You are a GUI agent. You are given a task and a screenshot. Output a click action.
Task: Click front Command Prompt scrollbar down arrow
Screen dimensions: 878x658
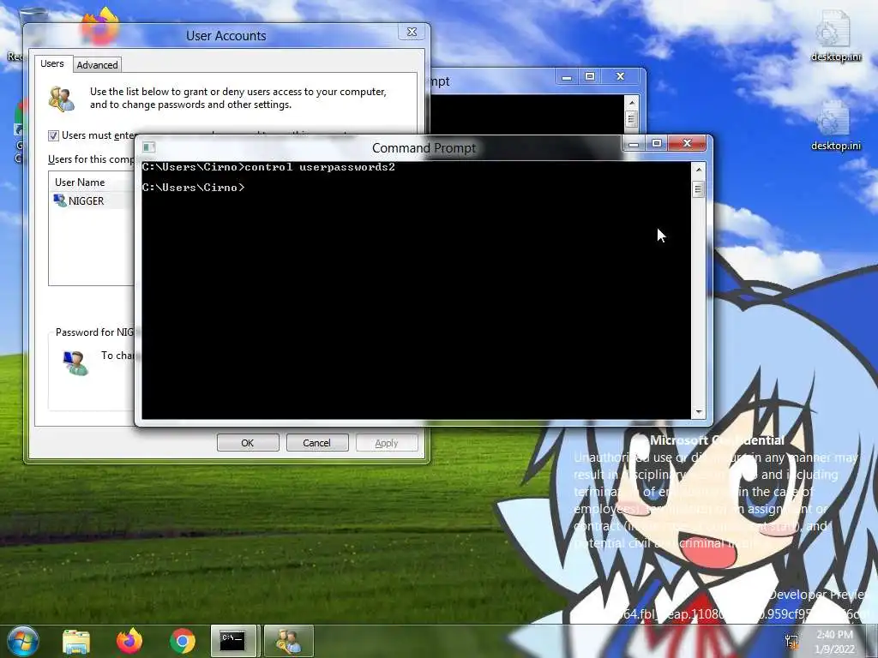[x=698, y=412]
